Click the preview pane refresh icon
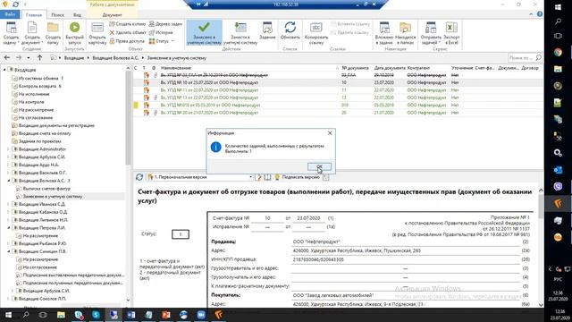Viewport: 572px width, 322px height. pos(139,177)
